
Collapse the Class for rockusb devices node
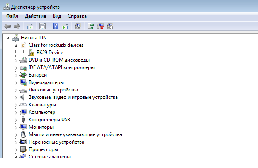(16, 45)
